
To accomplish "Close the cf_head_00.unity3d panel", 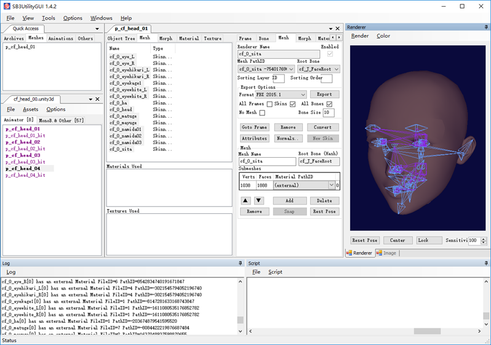I will pos(97,99).
